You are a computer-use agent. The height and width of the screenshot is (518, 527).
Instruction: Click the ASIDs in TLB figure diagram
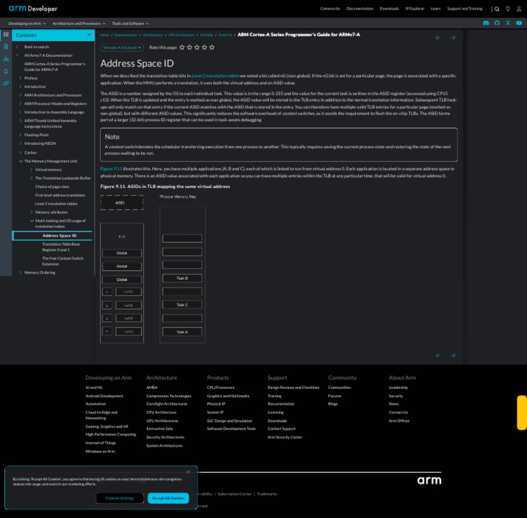[x=153, y=268]
